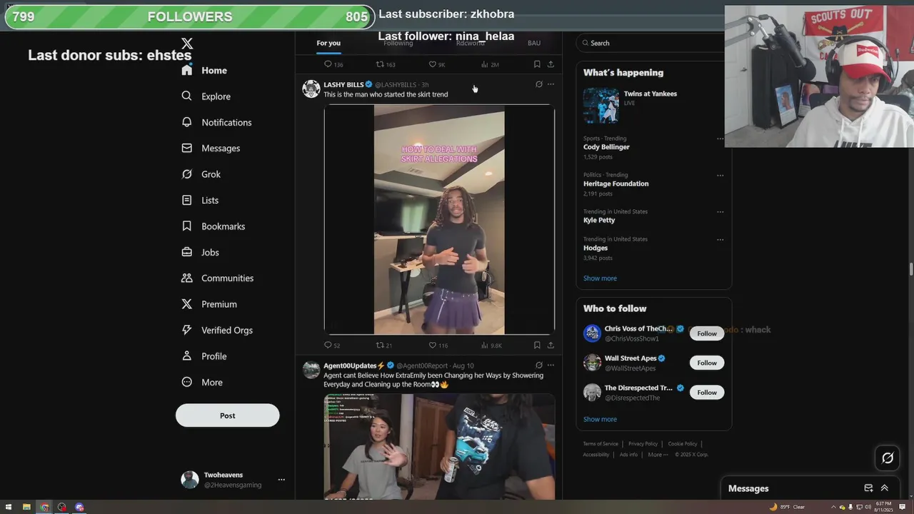Click the Search field
This screenshot has height=514, width=914.
(650, 43)
